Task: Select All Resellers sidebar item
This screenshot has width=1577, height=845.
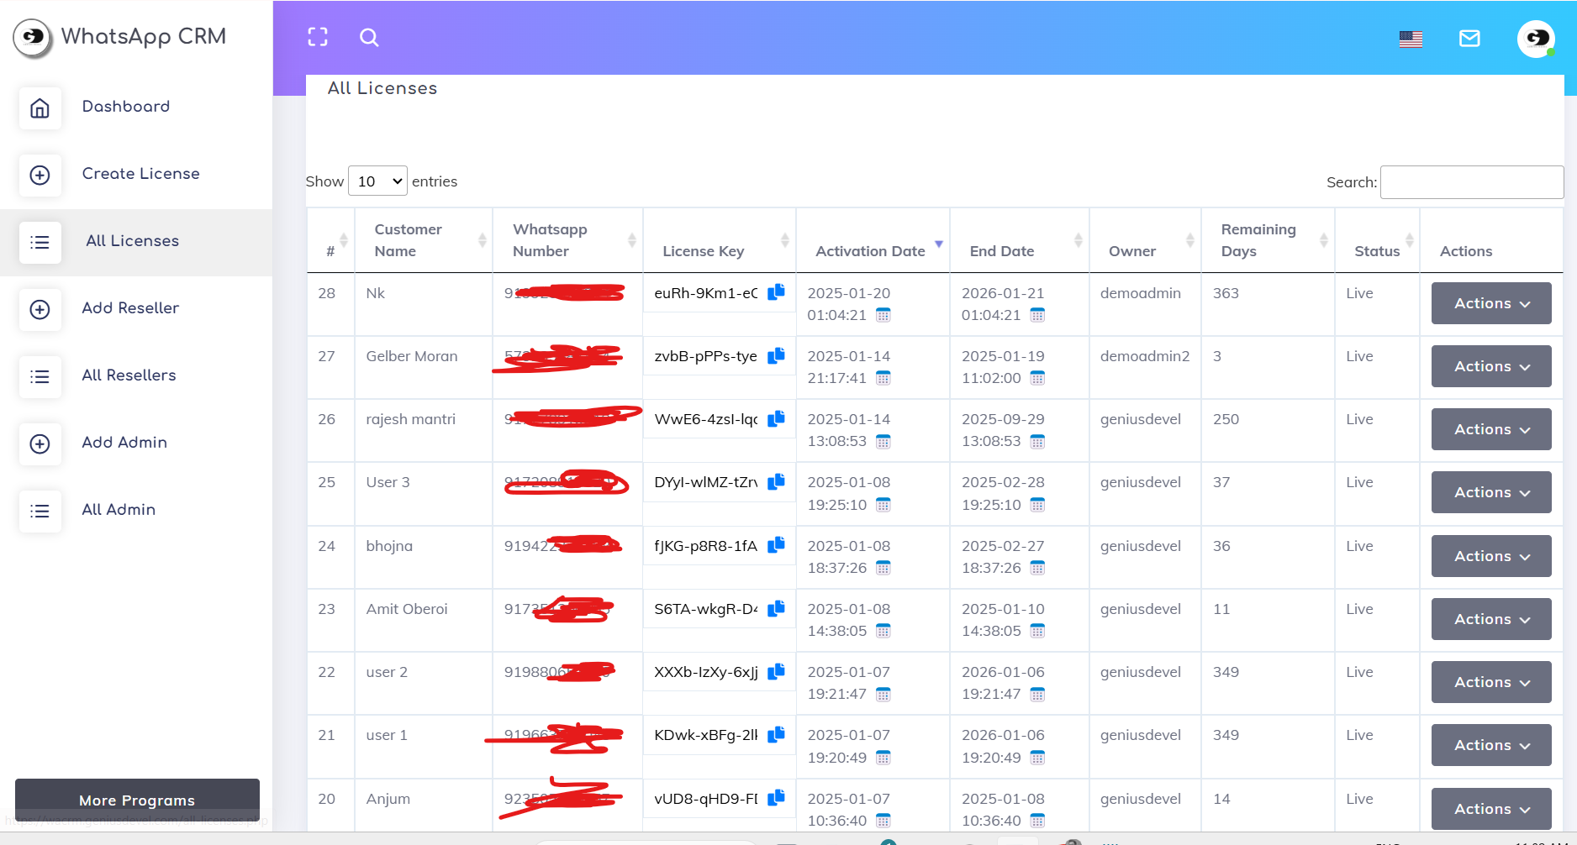Action: click(129, 375)
